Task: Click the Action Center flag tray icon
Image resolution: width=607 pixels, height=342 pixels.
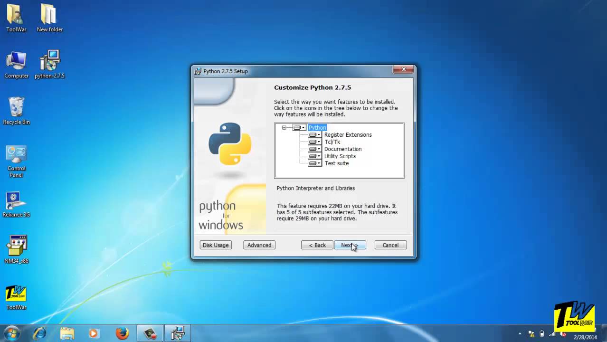Action: click(531, 333)
